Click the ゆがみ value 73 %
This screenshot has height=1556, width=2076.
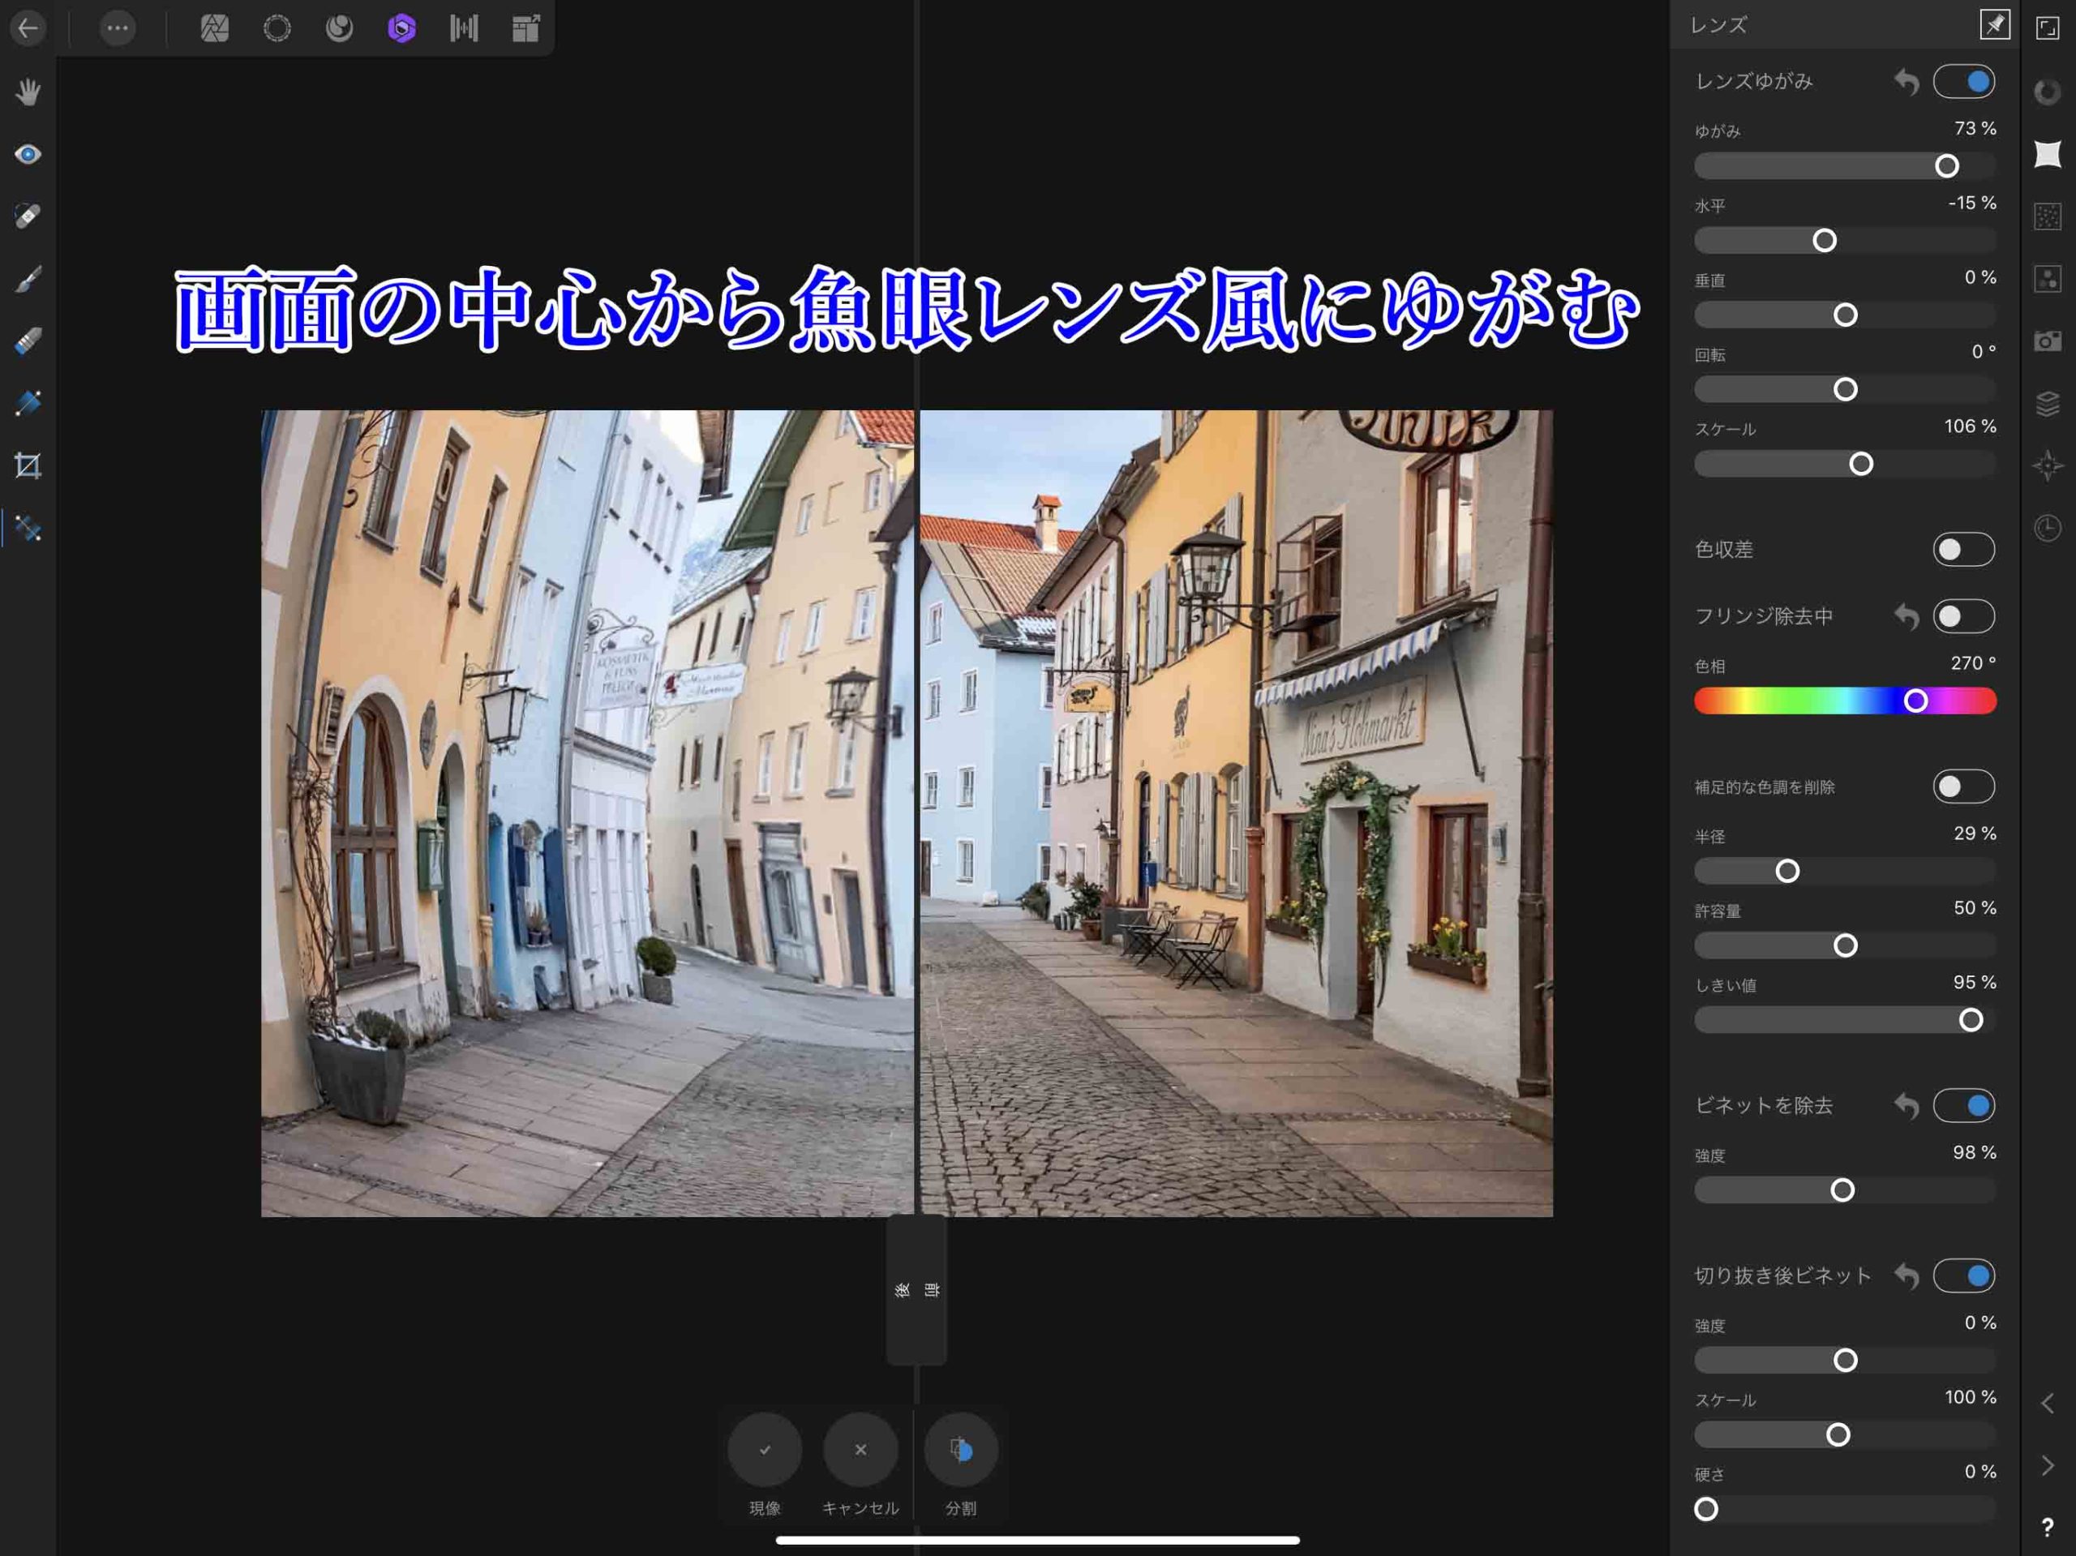pos(1975,129)
